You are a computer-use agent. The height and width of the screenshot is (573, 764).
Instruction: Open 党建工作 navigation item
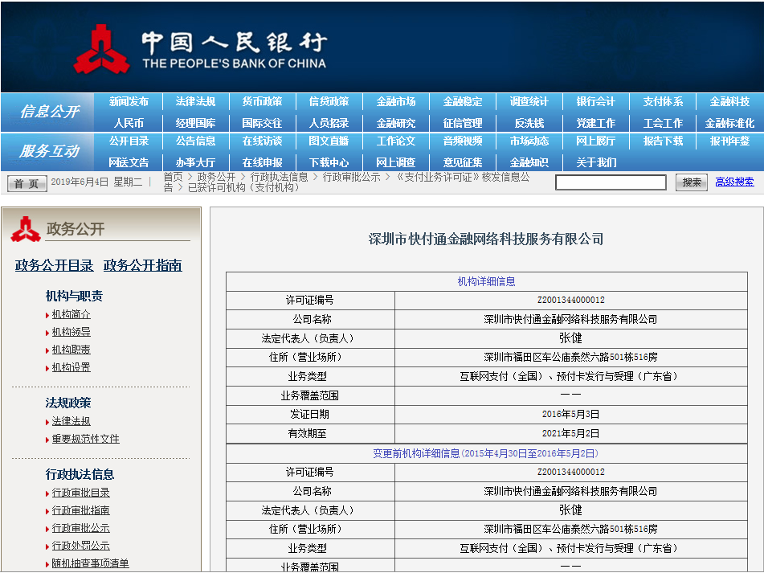[596, 123]
